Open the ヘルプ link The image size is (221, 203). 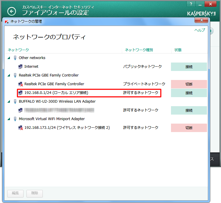[x=199, y=30]
